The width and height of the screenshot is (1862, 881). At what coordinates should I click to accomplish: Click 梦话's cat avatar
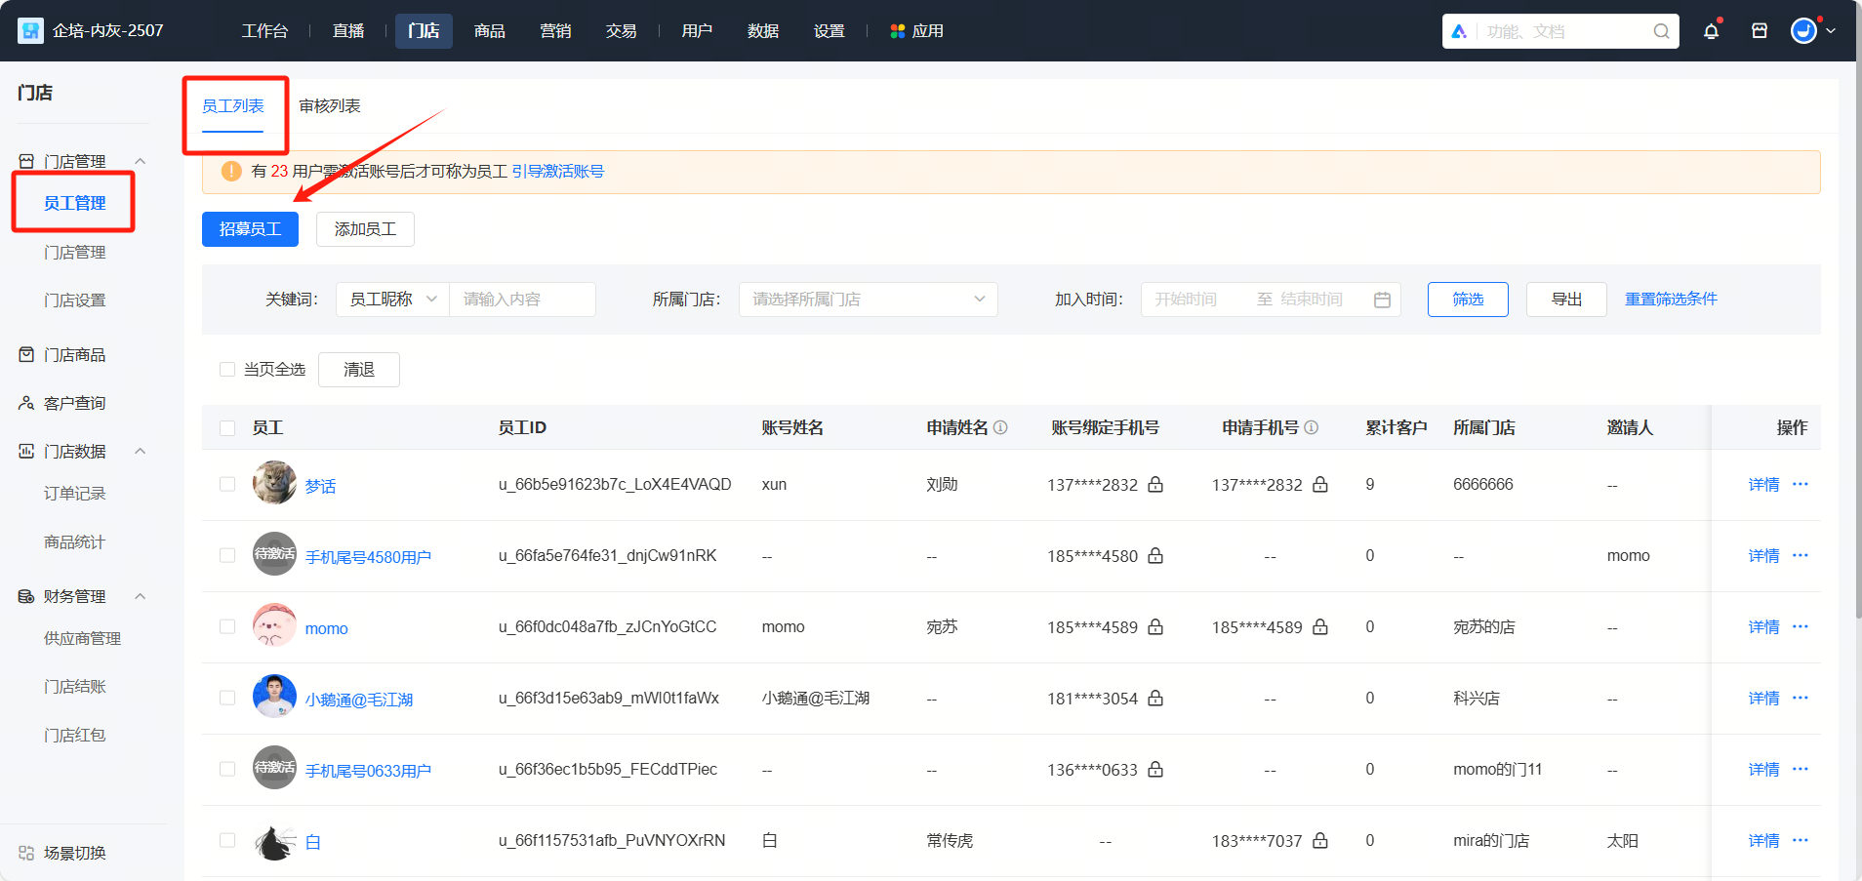tap(274, 483)
